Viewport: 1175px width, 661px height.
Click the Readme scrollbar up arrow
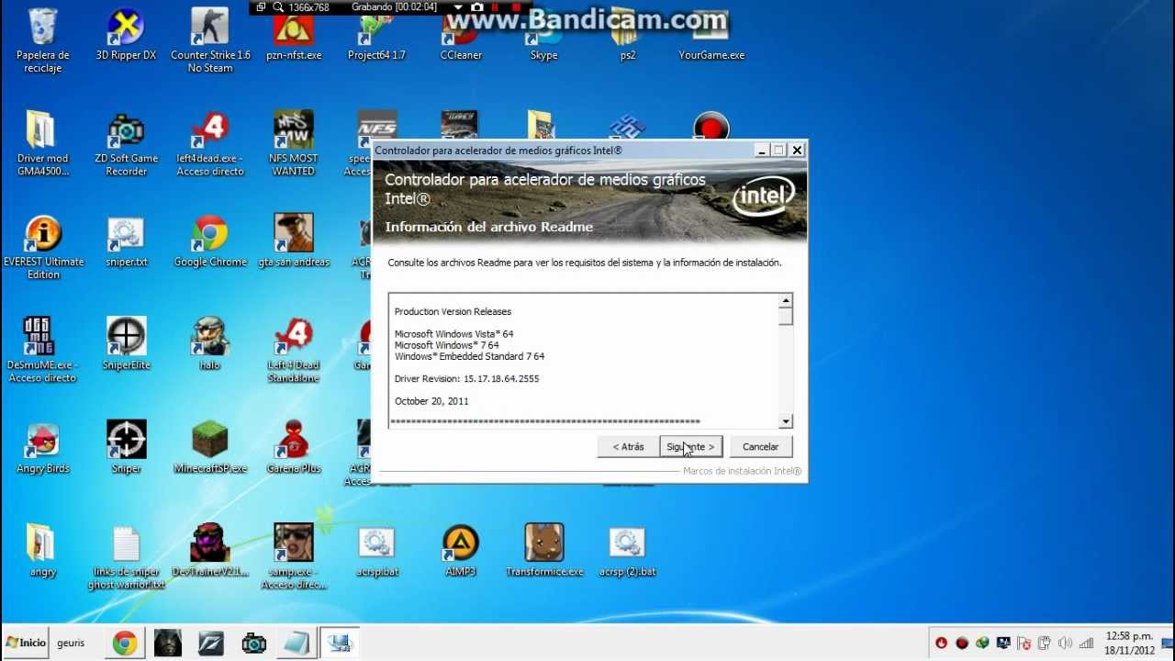(x=786, y=301)
